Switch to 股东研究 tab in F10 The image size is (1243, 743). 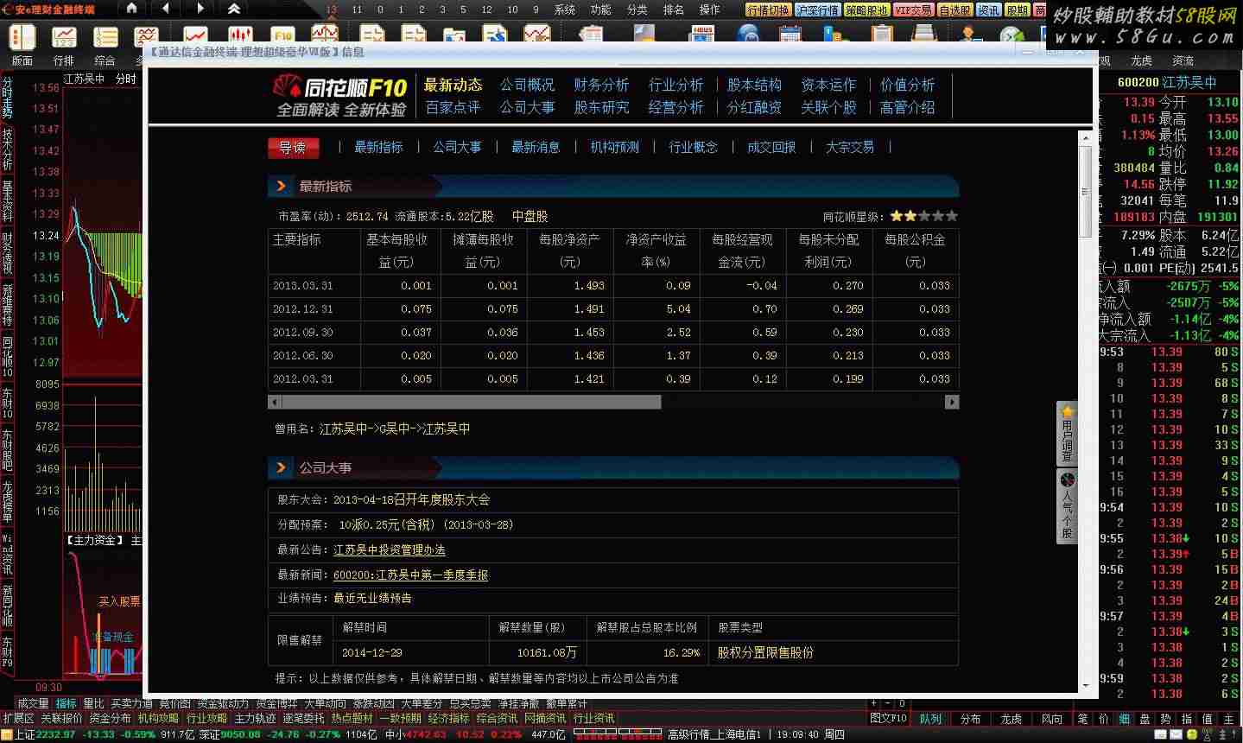point(601,107)
